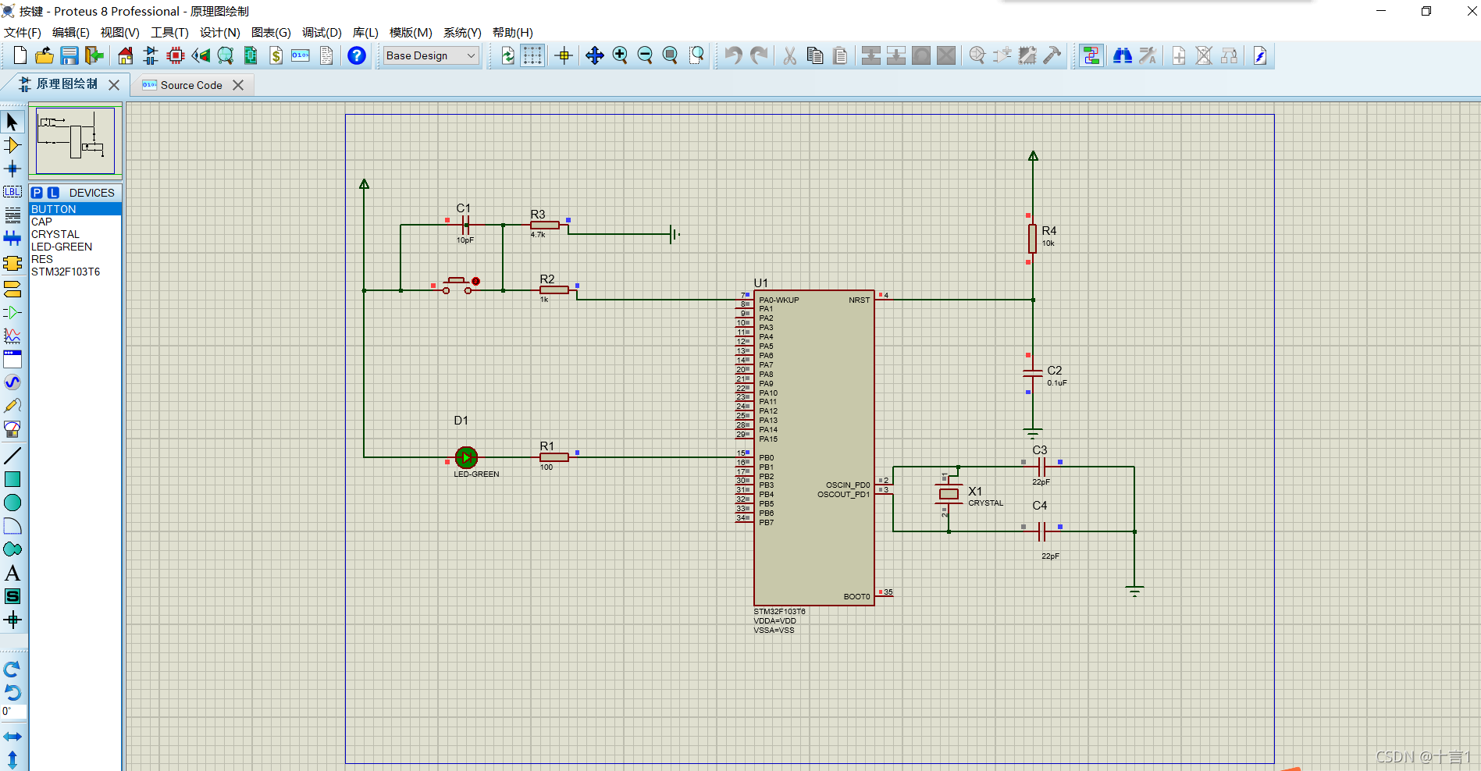Open the 文件(F) menu
This screenshot has width=1481, height=771.
pos(23,32)
